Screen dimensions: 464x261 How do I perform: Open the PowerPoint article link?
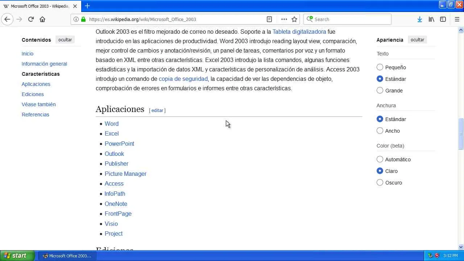tap(119, 144)
